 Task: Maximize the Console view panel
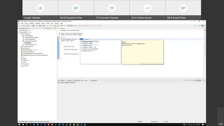pyautogui.click(x=204, y=80)
